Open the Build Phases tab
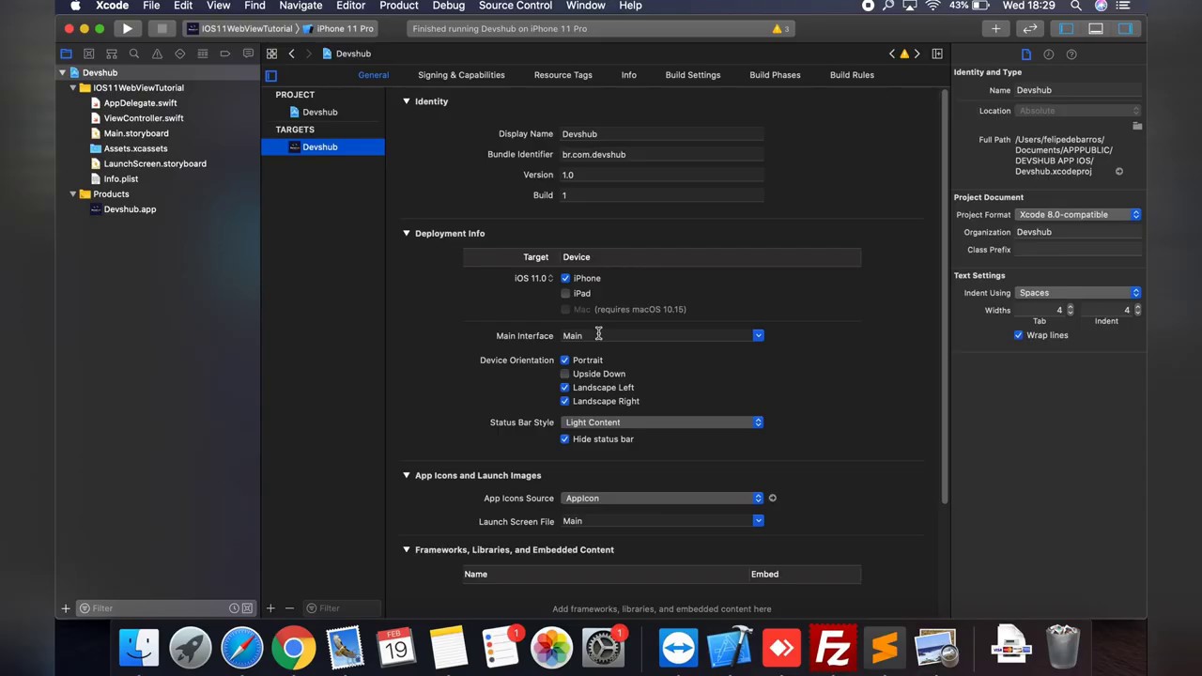This screenshot has width=1202, height=676. click(x=775, y=75)
